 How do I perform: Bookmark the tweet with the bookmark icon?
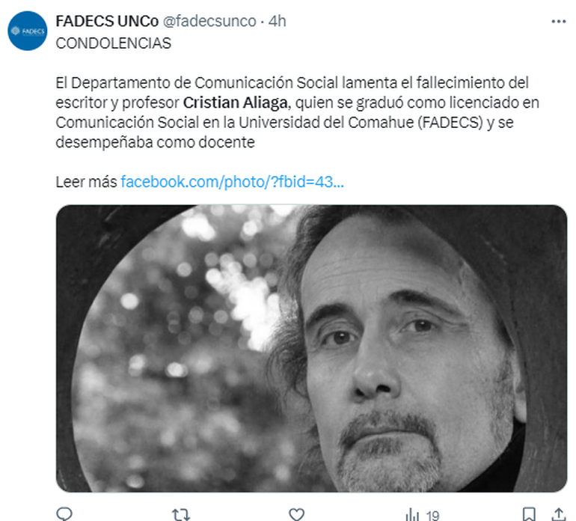click(529, 514)
